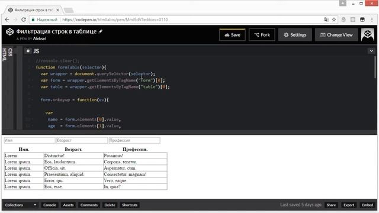Viewport: 379px width, 213px height.
Task: Click table cell Aspernatur, cum.
Action: pos(135,168)
